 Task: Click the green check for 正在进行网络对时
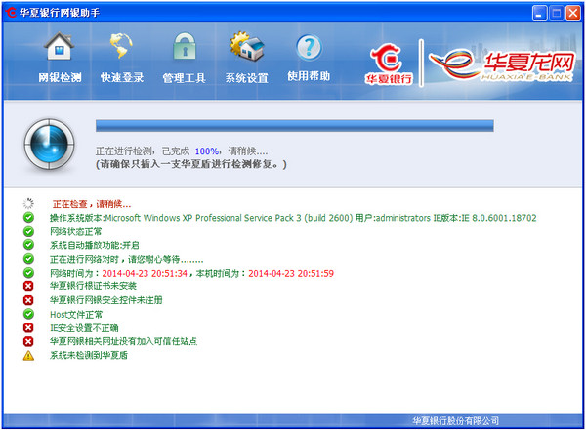click(28, 259)
